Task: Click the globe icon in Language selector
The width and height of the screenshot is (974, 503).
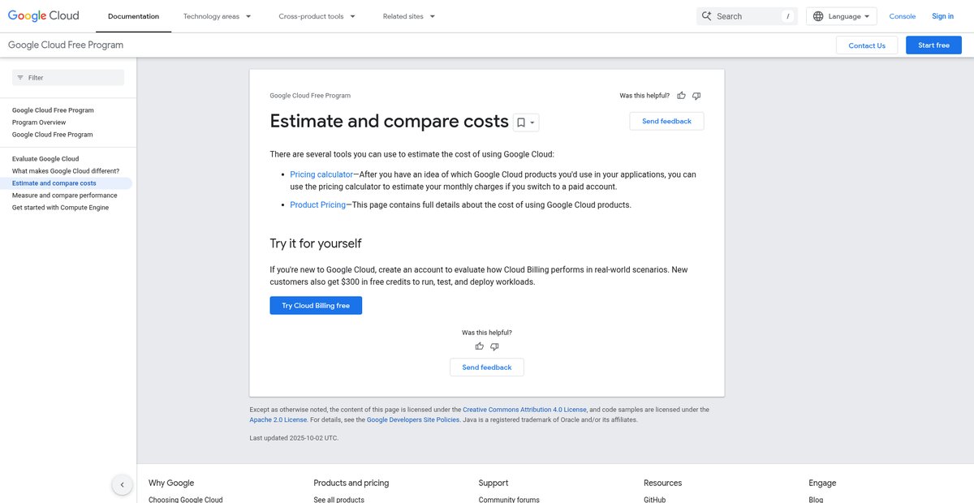Action: (817, 16)
